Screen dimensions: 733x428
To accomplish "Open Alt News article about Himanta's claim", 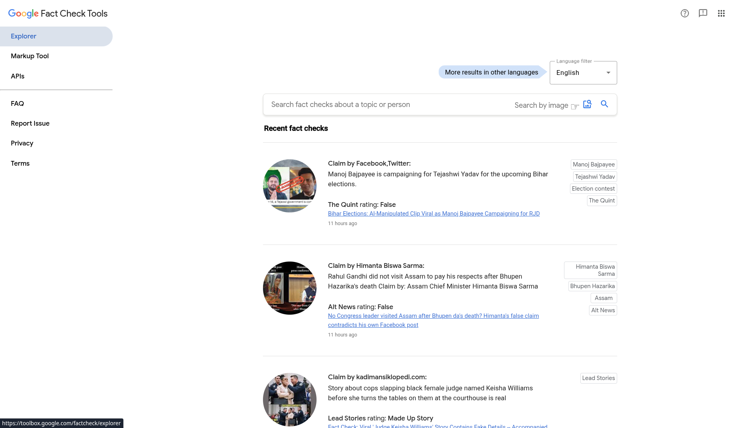I will [433, 316].
